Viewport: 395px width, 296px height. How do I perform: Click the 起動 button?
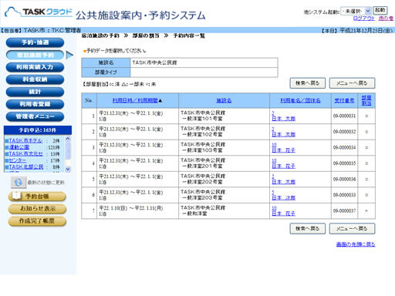click(x=380, y=10)
